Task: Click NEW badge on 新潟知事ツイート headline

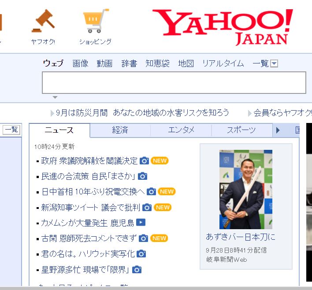Action: click(x=163, y=208)
